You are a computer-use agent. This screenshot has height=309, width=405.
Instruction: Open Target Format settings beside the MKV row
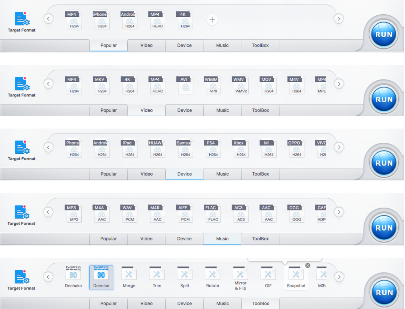[x=22, y=87]
